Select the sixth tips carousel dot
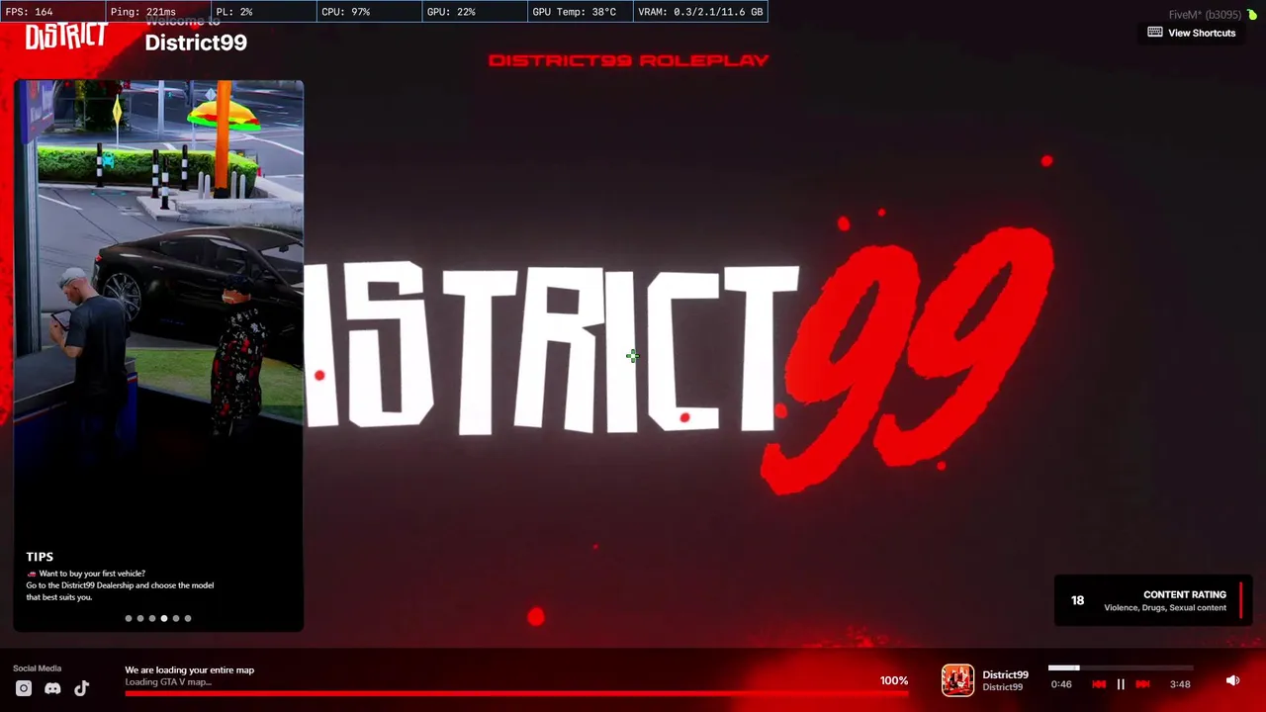The image size is (1266, 712). click(x=188, y=618)
